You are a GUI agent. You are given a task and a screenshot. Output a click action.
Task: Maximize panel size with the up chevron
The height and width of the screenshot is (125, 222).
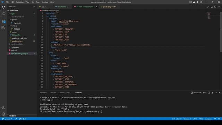[x=216, y=93]
